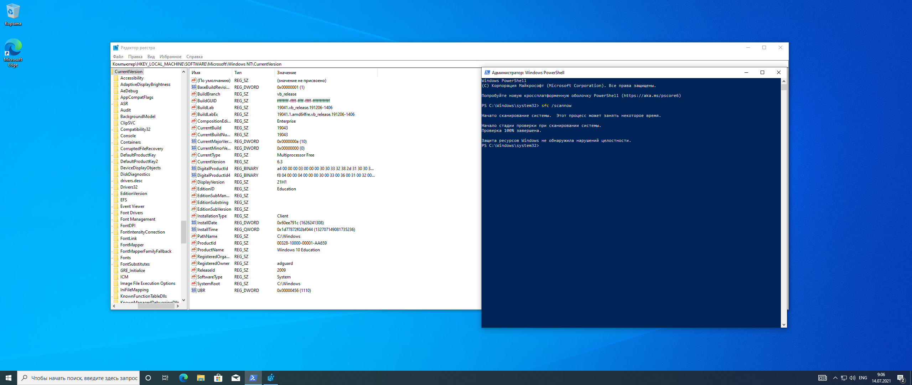Select the CurrentBuild value row
The height and width of the screenshot is (385, 912).
(x=283, y=128)
